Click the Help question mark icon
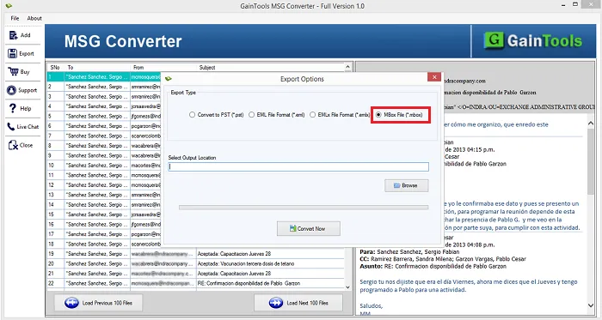 coord(13,108)
